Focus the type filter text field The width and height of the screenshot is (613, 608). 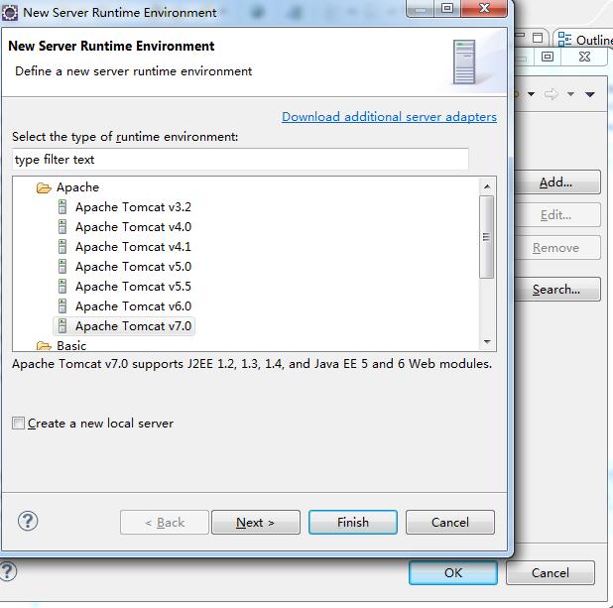tap(240, 159)
